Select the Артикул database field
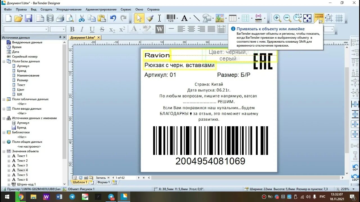The width and height of the screenshot is (360, 202). click(23, 66)
